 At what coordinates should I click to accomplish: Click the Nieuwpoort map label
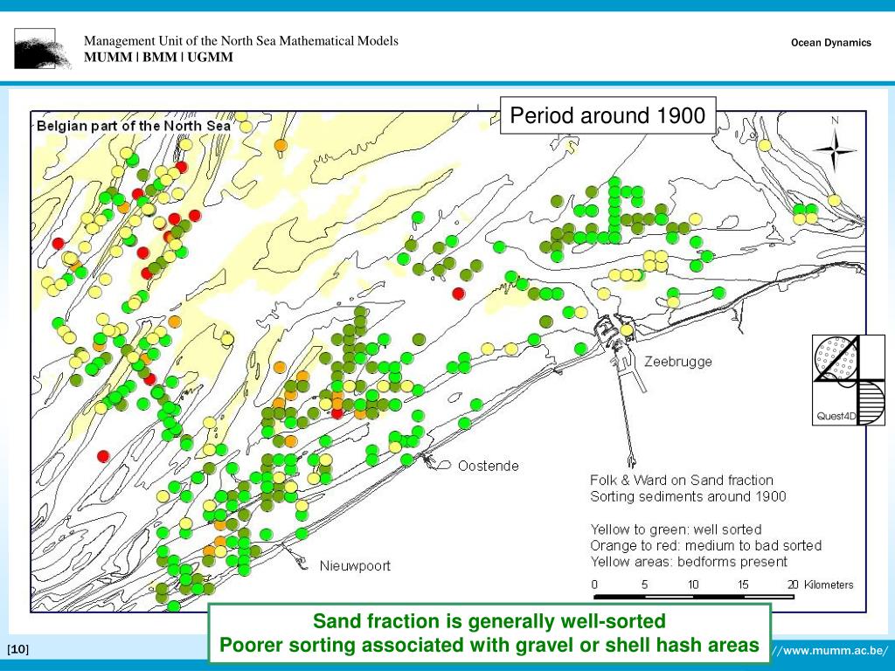click(x=355, y=566)
